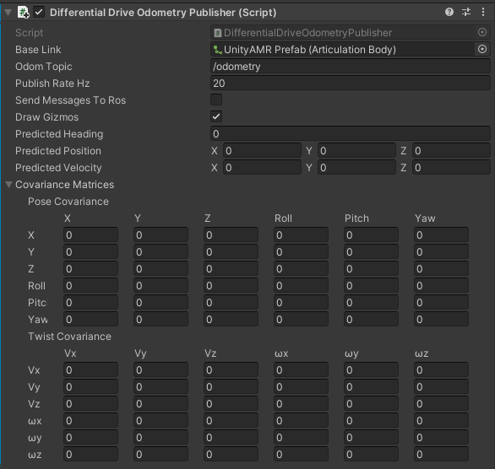Select the Predicted Heading value field
Image resolution: width=495 pixels, height=469 pixels.
pos(351,134)
